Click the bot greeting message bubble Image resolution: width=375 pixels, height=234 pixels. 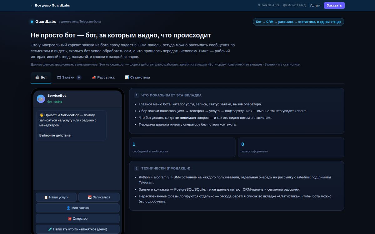pos(71,125)
